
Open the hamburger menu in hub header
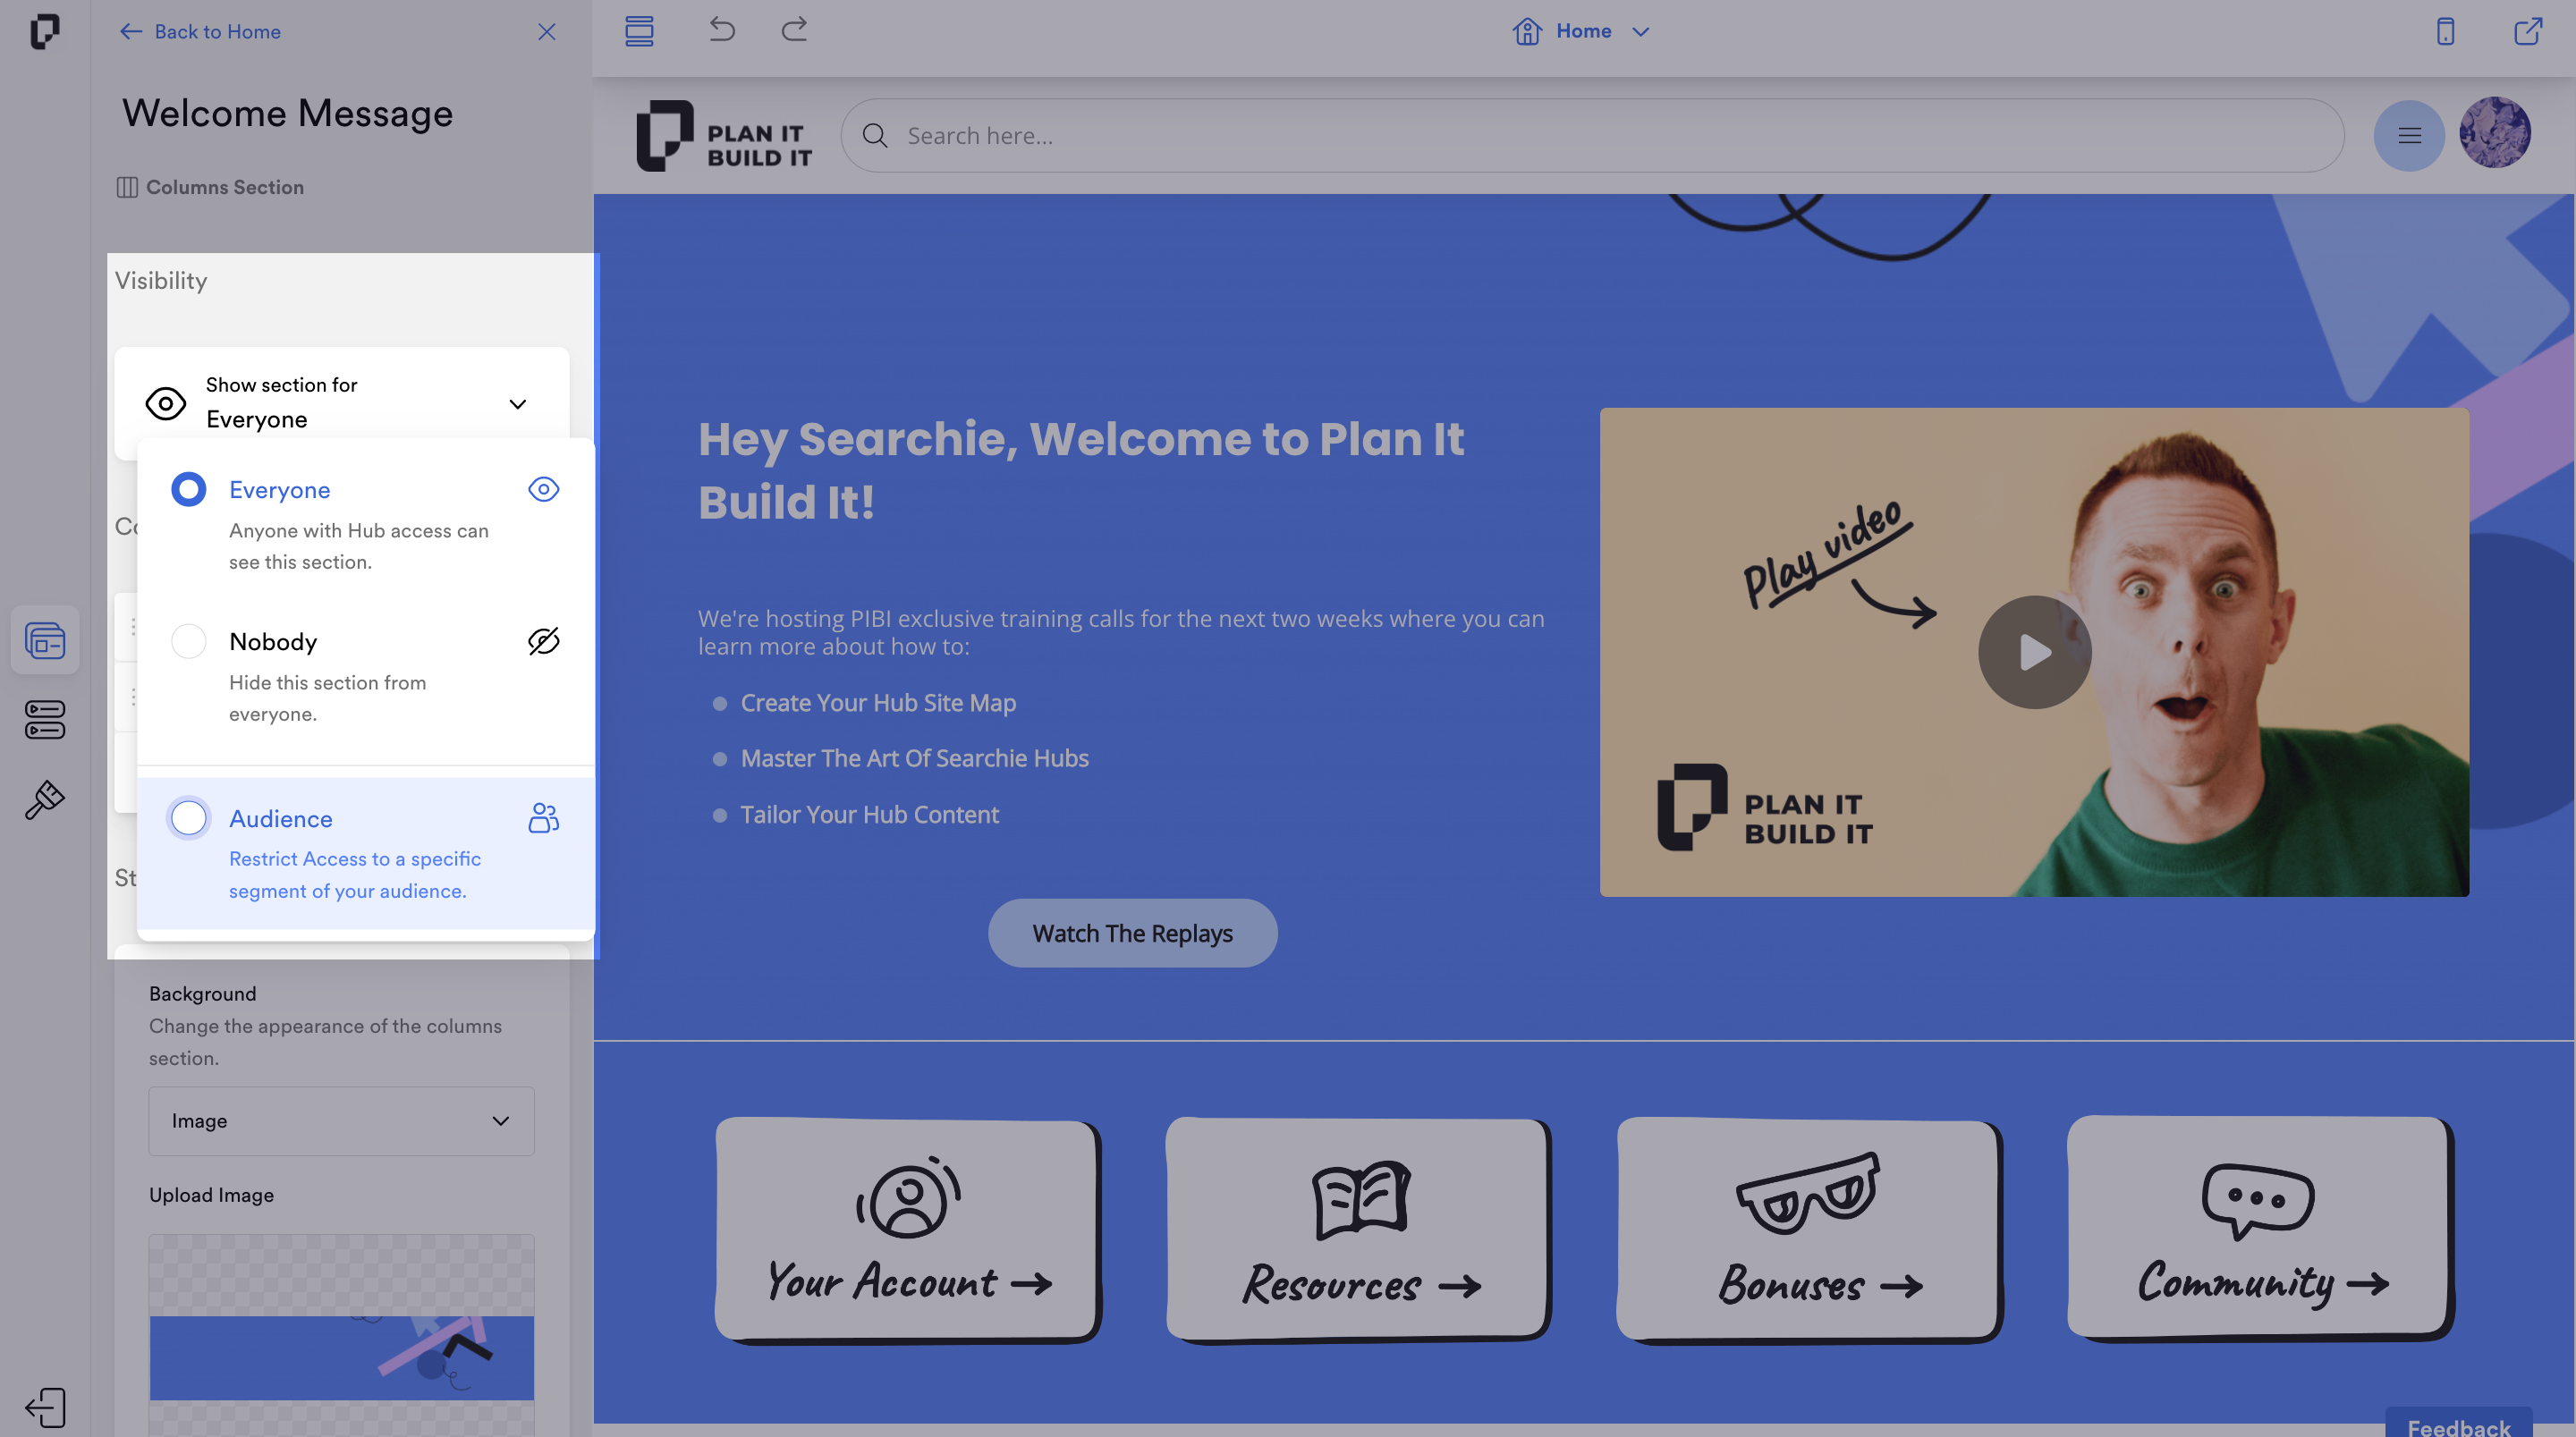(2409, 135)
